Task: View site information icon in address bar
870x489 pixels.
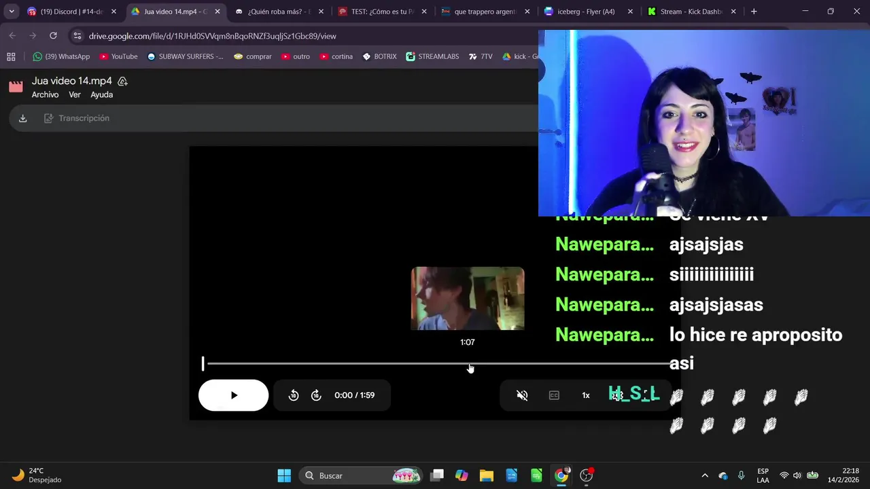Action: (x=77, y=36)
